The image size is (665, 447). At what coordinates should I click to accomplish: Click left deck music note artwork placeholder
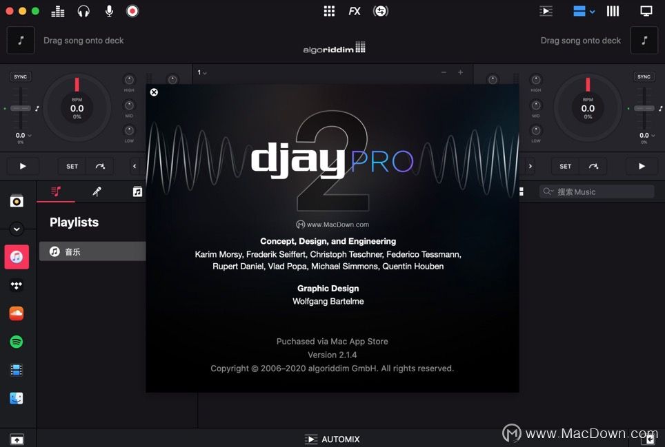(21, 40)
